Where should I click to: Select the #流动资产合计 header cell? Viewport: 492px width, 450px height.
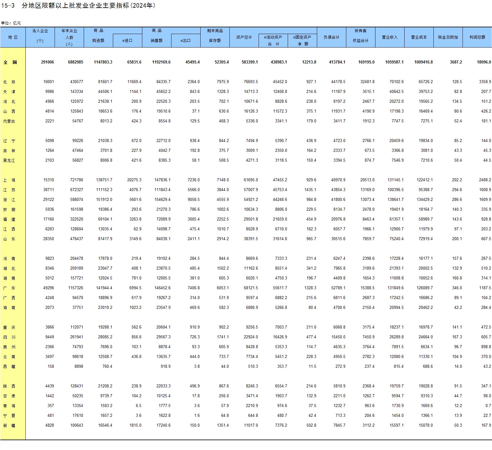(273, 40)
